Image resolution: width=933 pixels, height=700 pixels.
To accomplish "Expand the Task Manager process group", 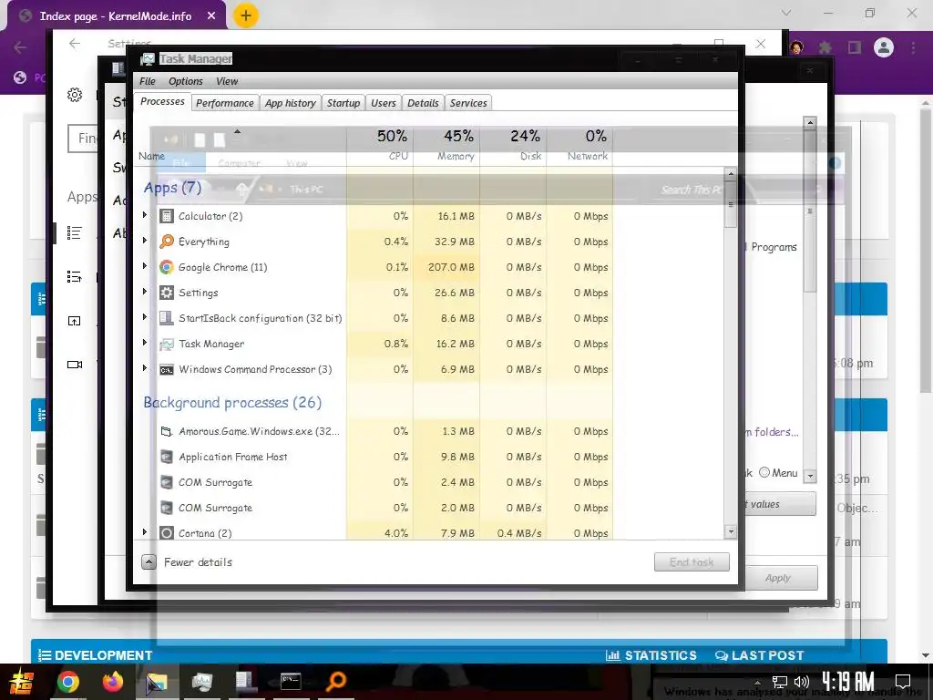I will click(145, 343).
